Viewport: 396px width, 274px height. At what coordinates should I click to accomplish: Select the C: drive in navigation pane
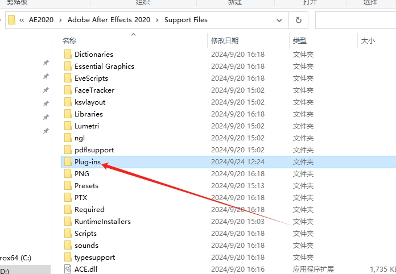click(16, 258)
